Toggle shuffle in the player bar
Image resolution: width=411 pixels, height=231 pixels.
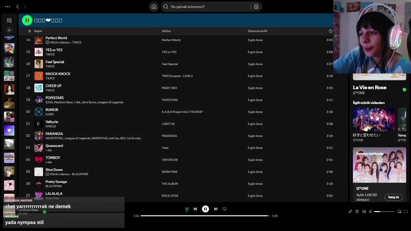187,209
